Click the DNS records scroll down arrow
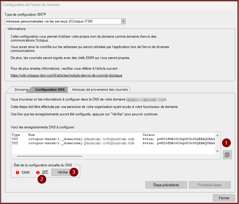 point(218,151)
